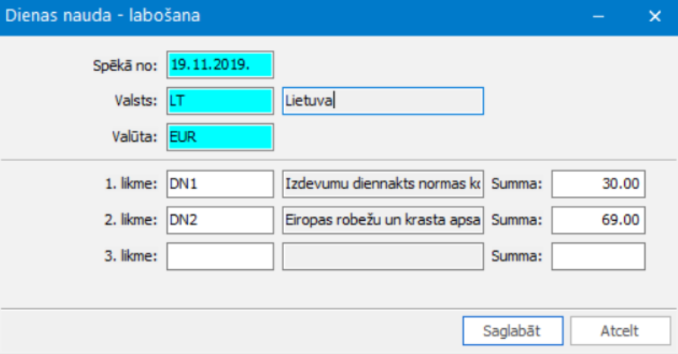
Task: Select the Valsts country code field
Action: point(220,101)
